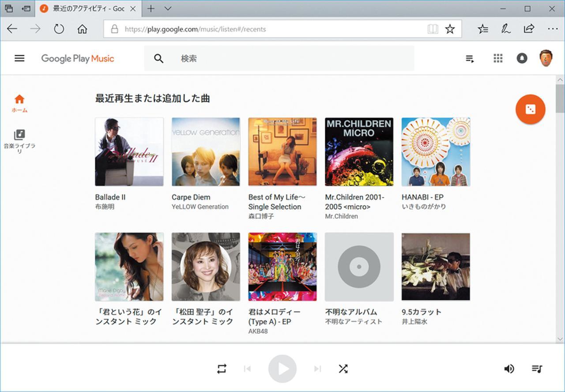Refresh the page
Viewport: 565px width, 392px height.
(x=59, y=29)
